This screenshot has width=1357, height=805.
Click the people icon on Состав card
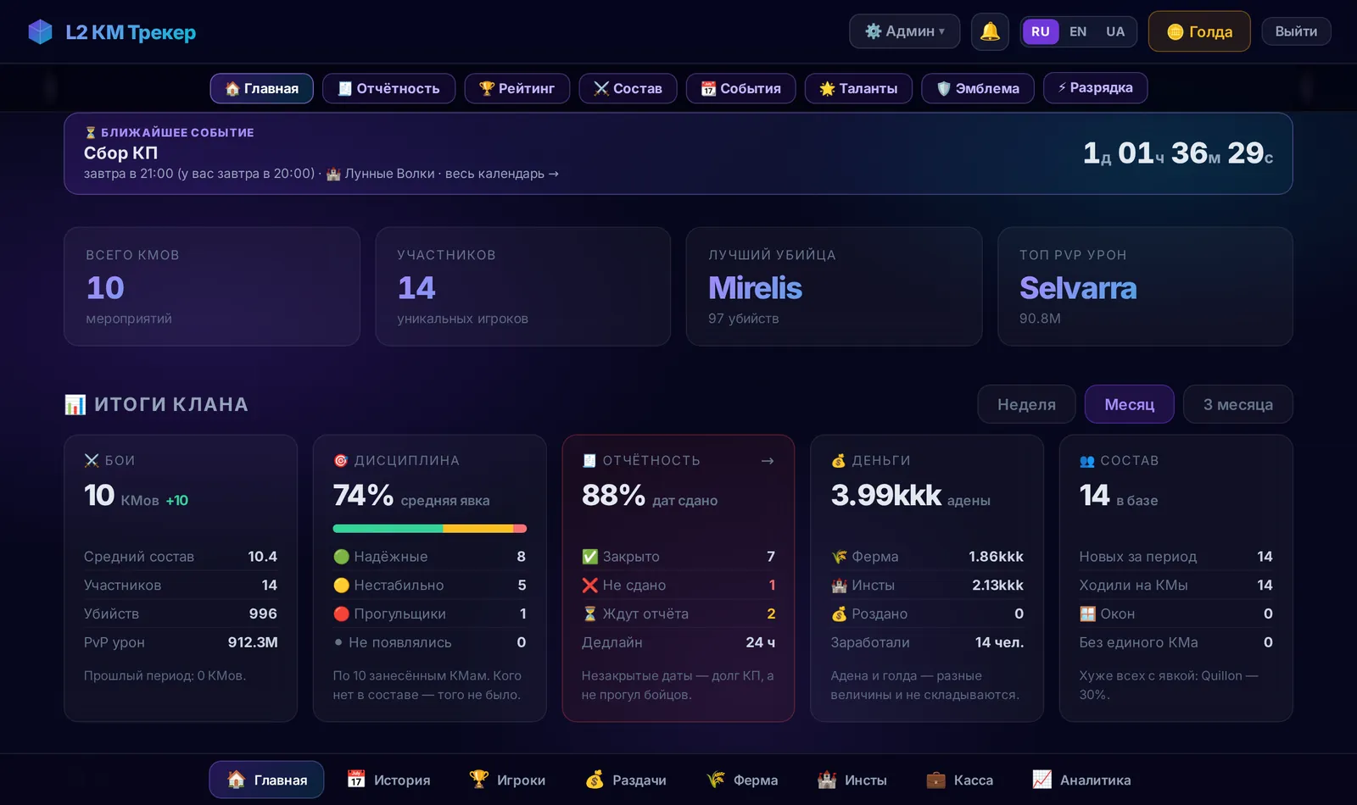point(1087,461)
